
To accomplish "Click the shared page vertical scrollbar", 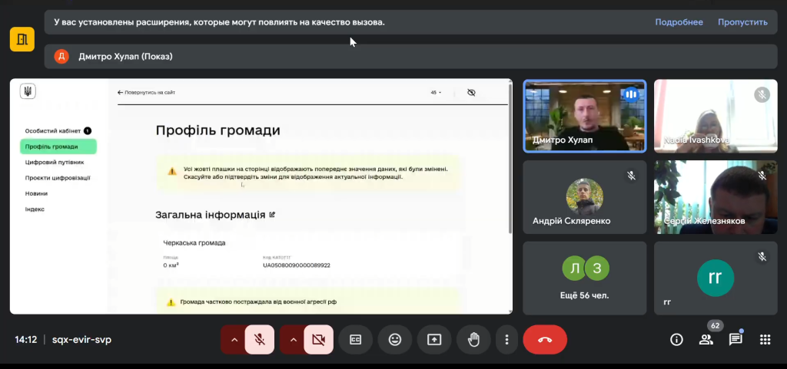I will click(x=510, y=158).
